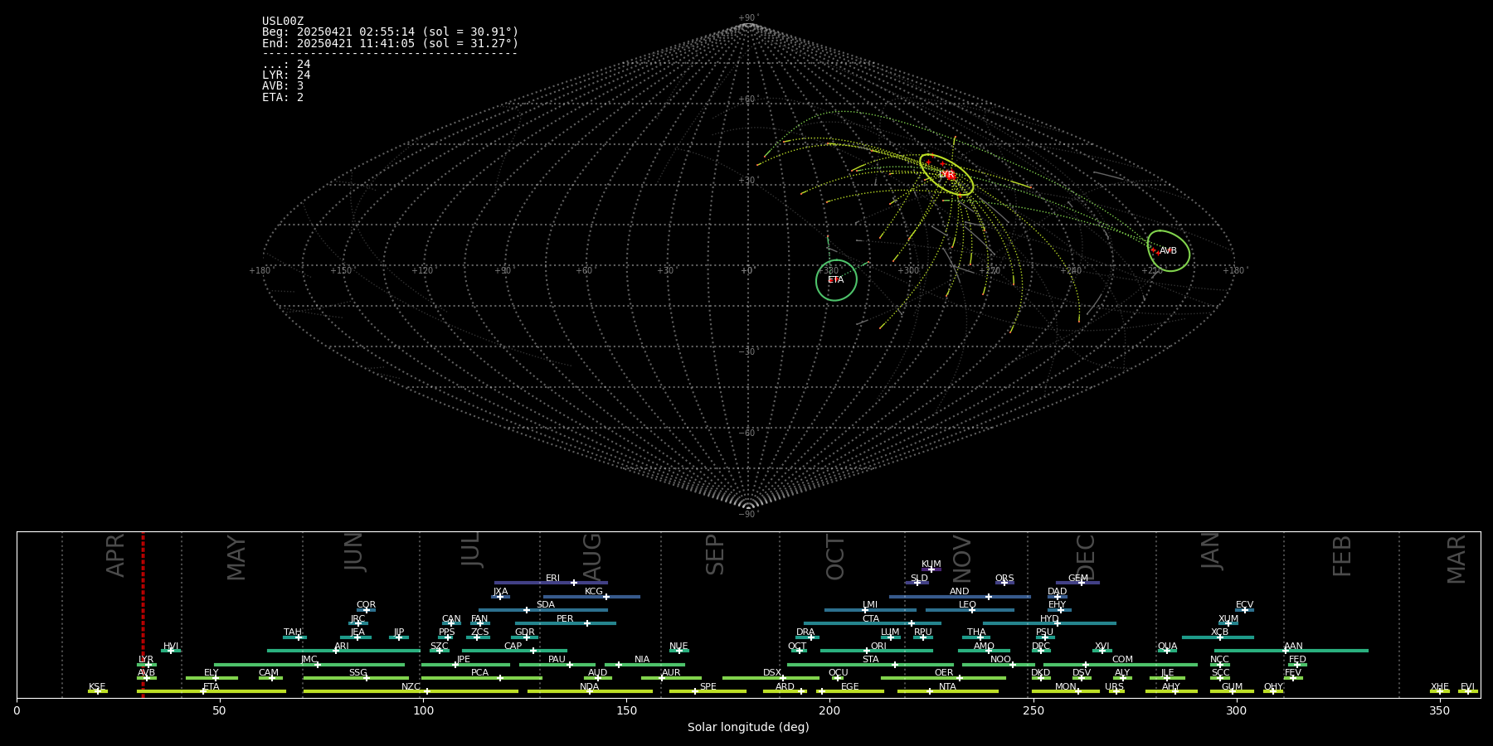Viewport: 1493px width, 746px height.
Task: Click the QUA shower label in timeline
Action: coord(1167,647)
